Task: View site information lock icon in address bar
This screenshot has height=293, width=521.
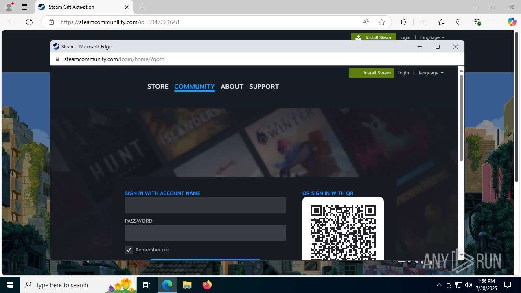Action: click(x=51, y=22)
